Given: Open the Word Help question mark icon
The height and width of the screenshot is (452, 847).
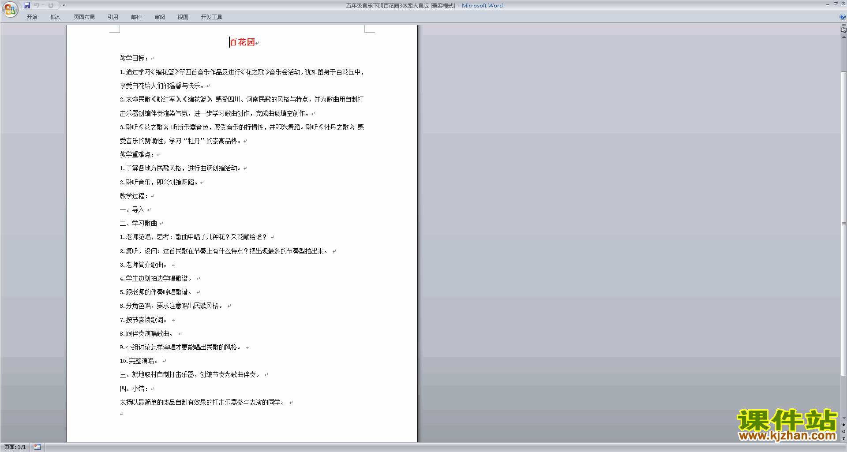Looking at the screenshot, I should coord(843,17).
